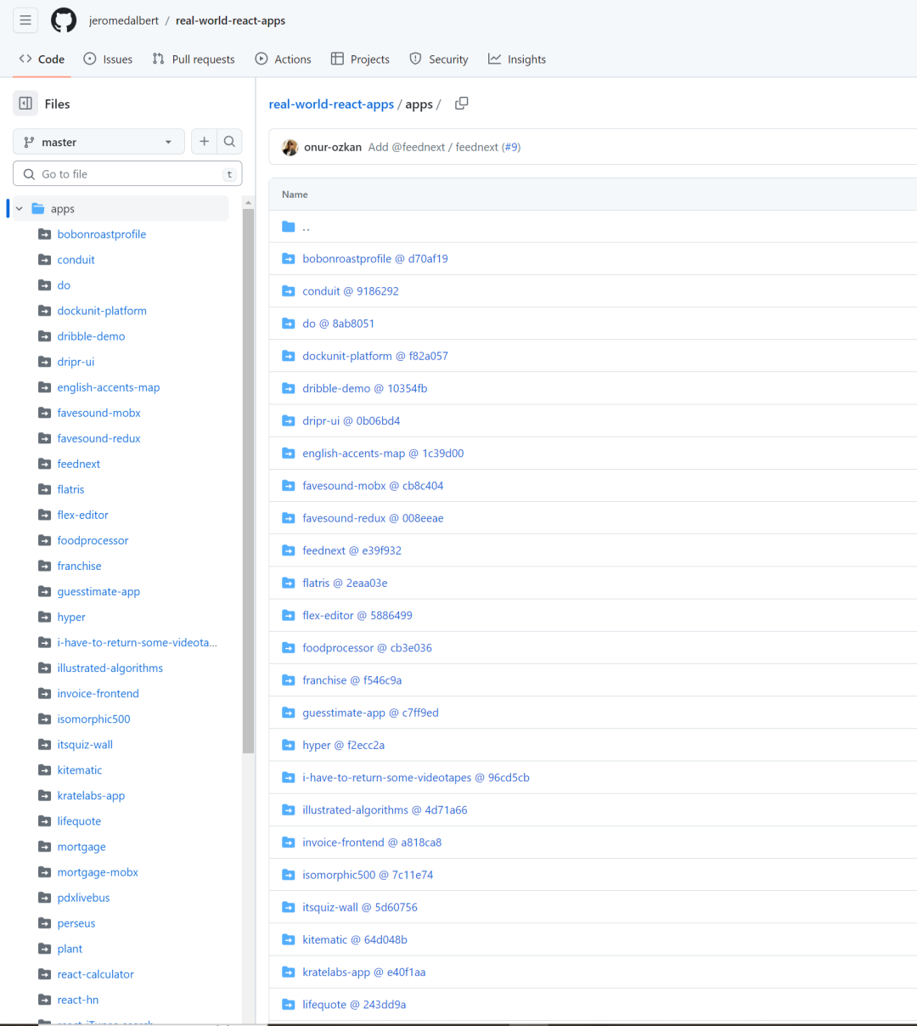Open the hamburger navigation menu icon

tap(25, 20)
